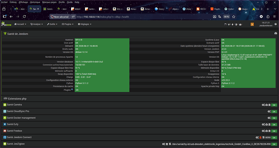Open the browser hamburger application menu
This screenshot has height=148, width=279.
pos(275,17)
